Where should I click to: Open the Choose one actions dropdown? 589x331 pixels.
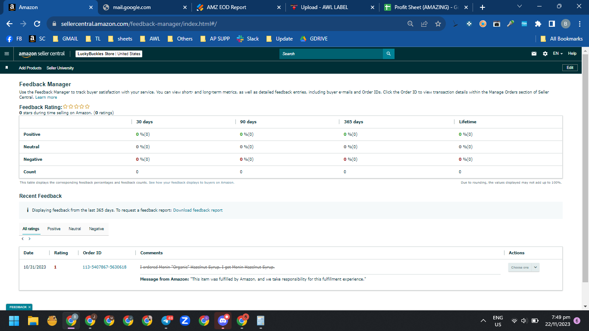tap(524, 267)
